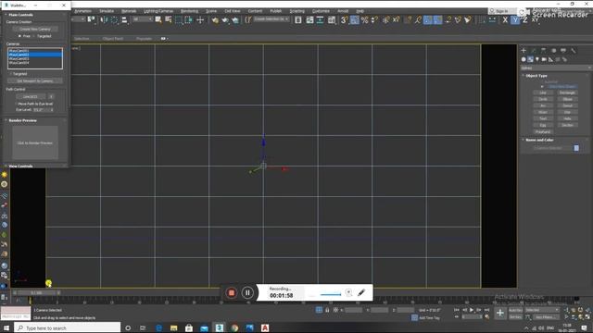Open the Selected key filter dropdown
The image size is (593, 333).
point(542,310)
